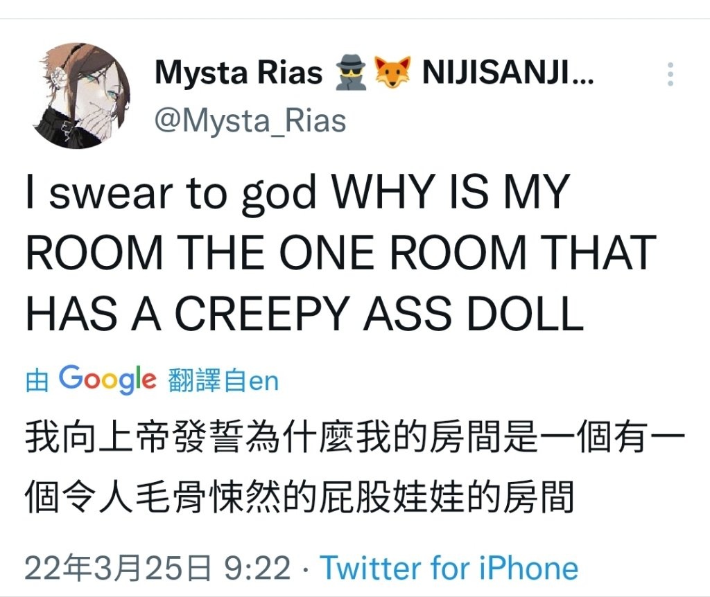This screenshot has height=597, width=710.
Task: Open Mysta Rias profile avatar
Action: 83,96
